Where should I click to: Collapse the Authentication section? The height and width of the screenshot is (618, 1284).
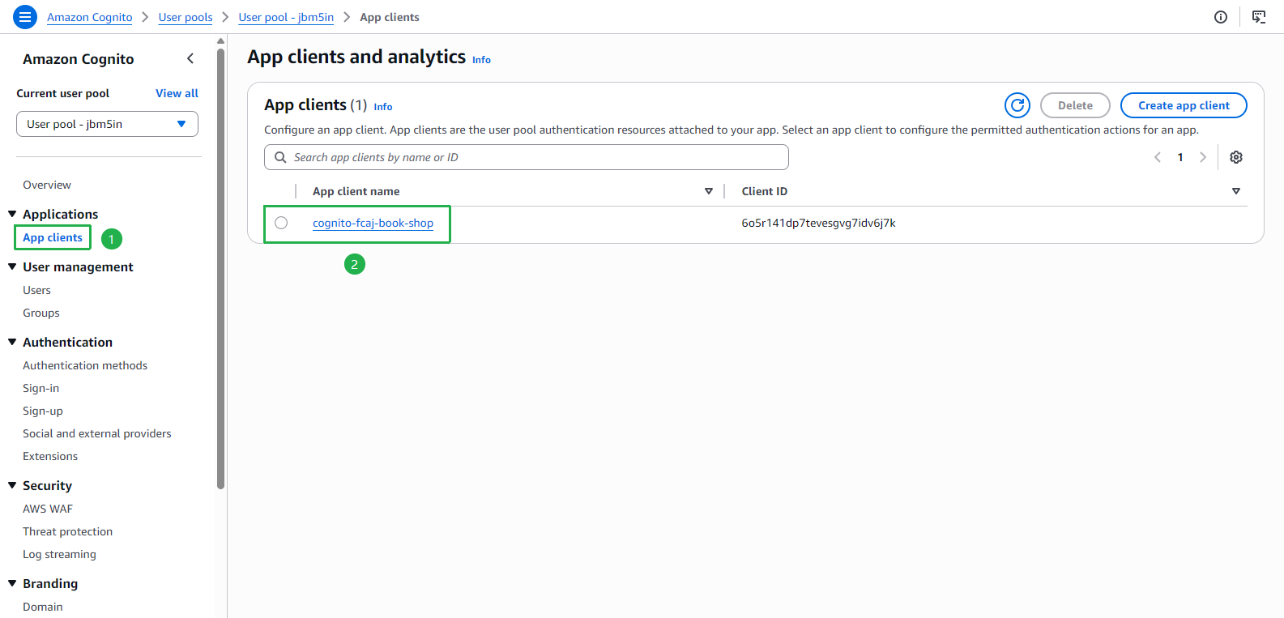pyautogui.click(x=12, y=342)
